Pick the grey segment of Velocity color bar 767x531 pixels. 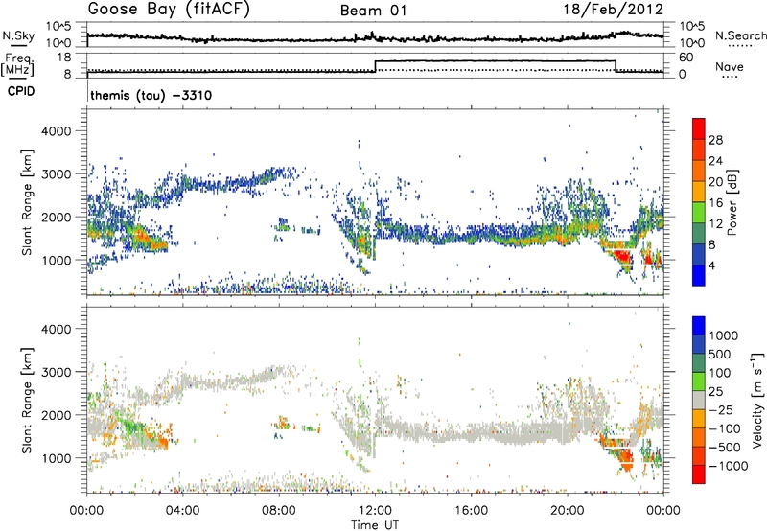tap(699, 401)
